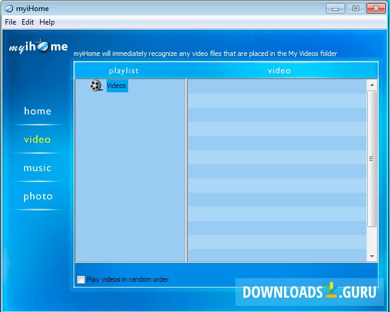
Task: Minimize the myiHome window
Action: [335, 9]
